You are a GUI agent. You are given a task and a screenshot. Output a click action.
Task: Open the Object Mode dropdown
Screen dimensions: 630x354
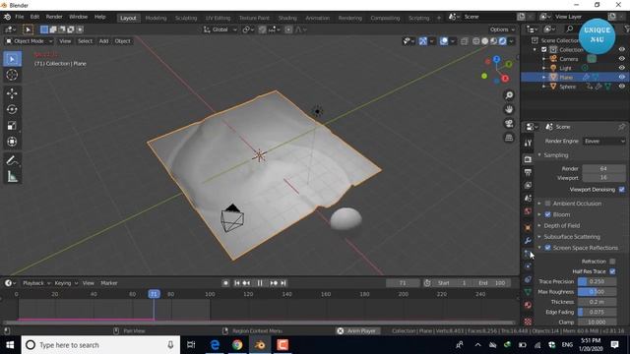[29, 41]
